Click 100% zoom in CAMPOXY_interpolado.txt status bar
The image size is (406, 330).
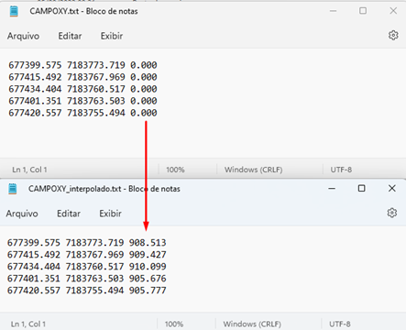pos(174,324)
